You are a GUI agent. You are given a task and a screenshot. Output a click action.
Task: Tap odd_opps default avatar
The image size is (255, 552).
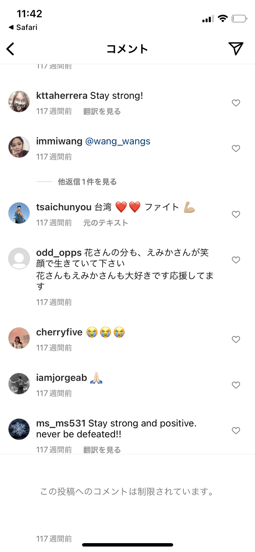19,259
